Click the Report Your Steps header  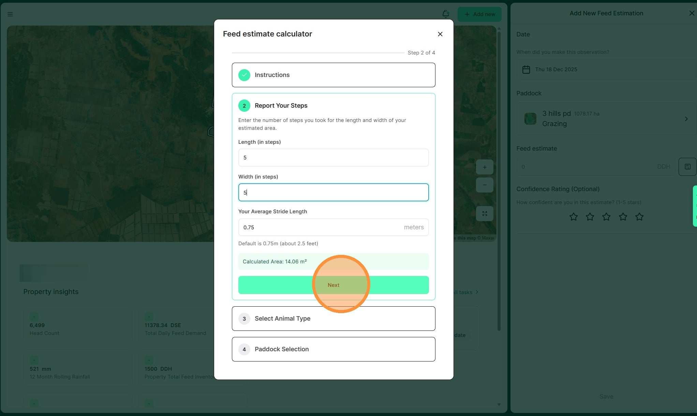tap(281, 106)
